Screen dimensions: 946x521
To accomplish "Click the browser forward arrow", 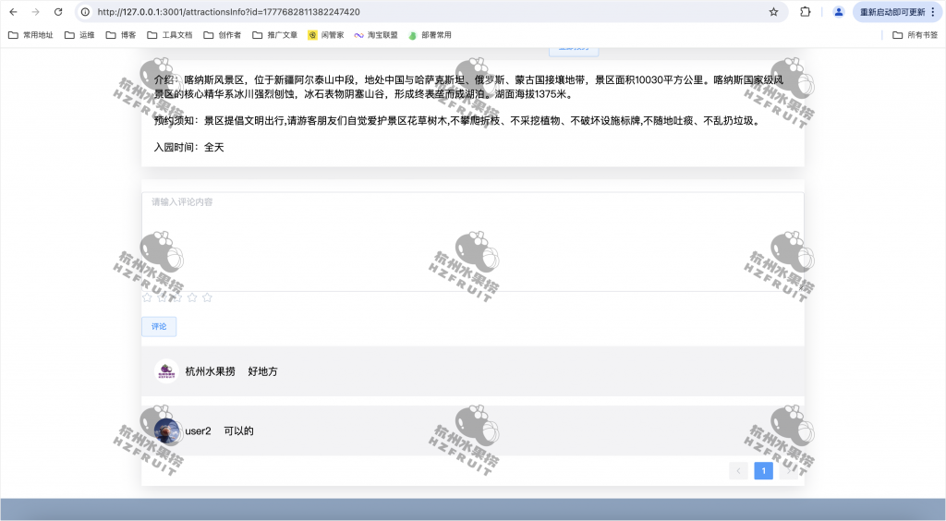I will coord(36,12).
